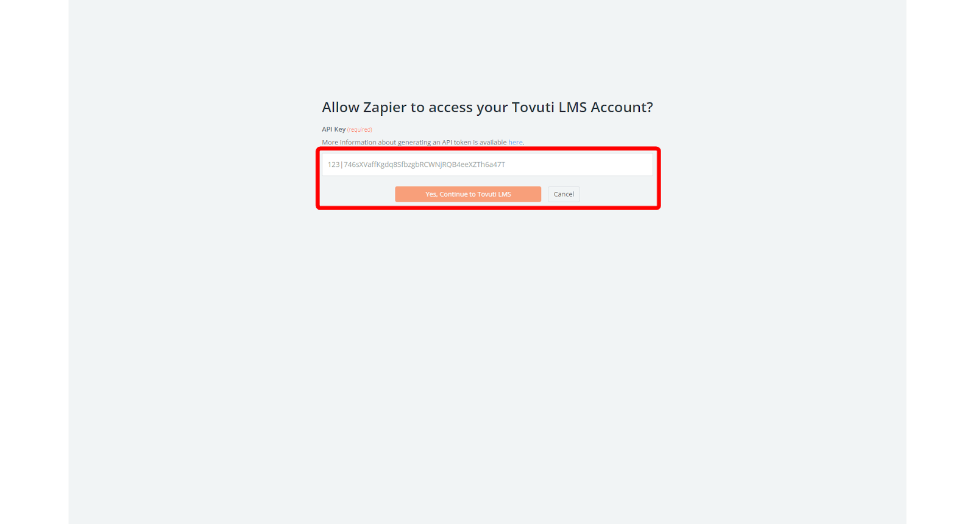Confirm access with the orange continue button
Image resolution: width=975 pixels, height=524 pixels.
click(x=468, y=194)
